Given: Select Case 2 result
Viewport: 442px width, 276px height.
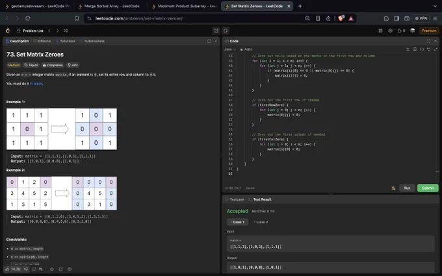Looking at the screenshot, I should (261, 222).
